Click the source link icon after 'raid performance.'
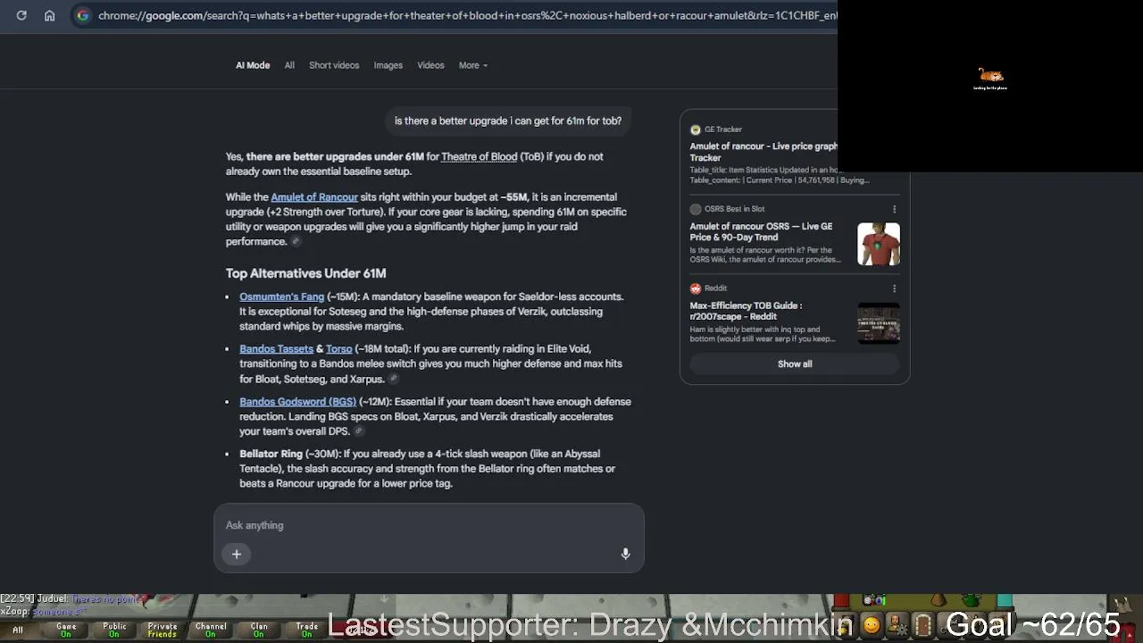 tap(296, 242)
